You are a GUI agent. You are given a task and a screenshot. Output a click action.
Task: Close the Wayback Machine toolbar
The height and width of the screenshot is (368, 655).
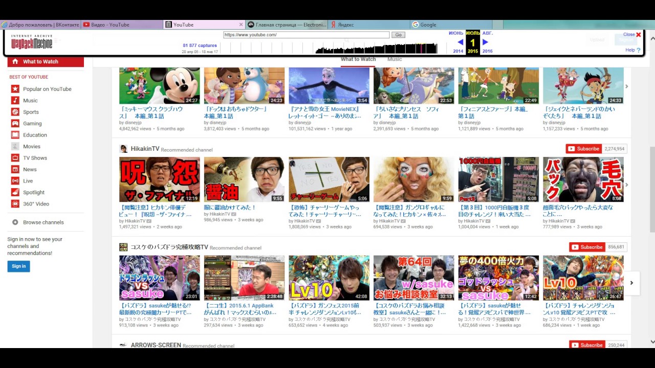click(632, 35)
